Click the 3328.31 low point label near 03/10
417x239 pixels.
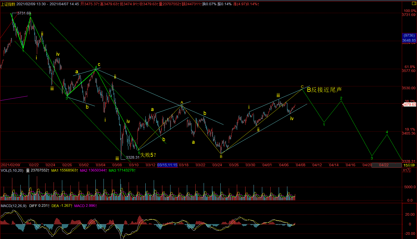pyautogui.click(x=133, y=157)
